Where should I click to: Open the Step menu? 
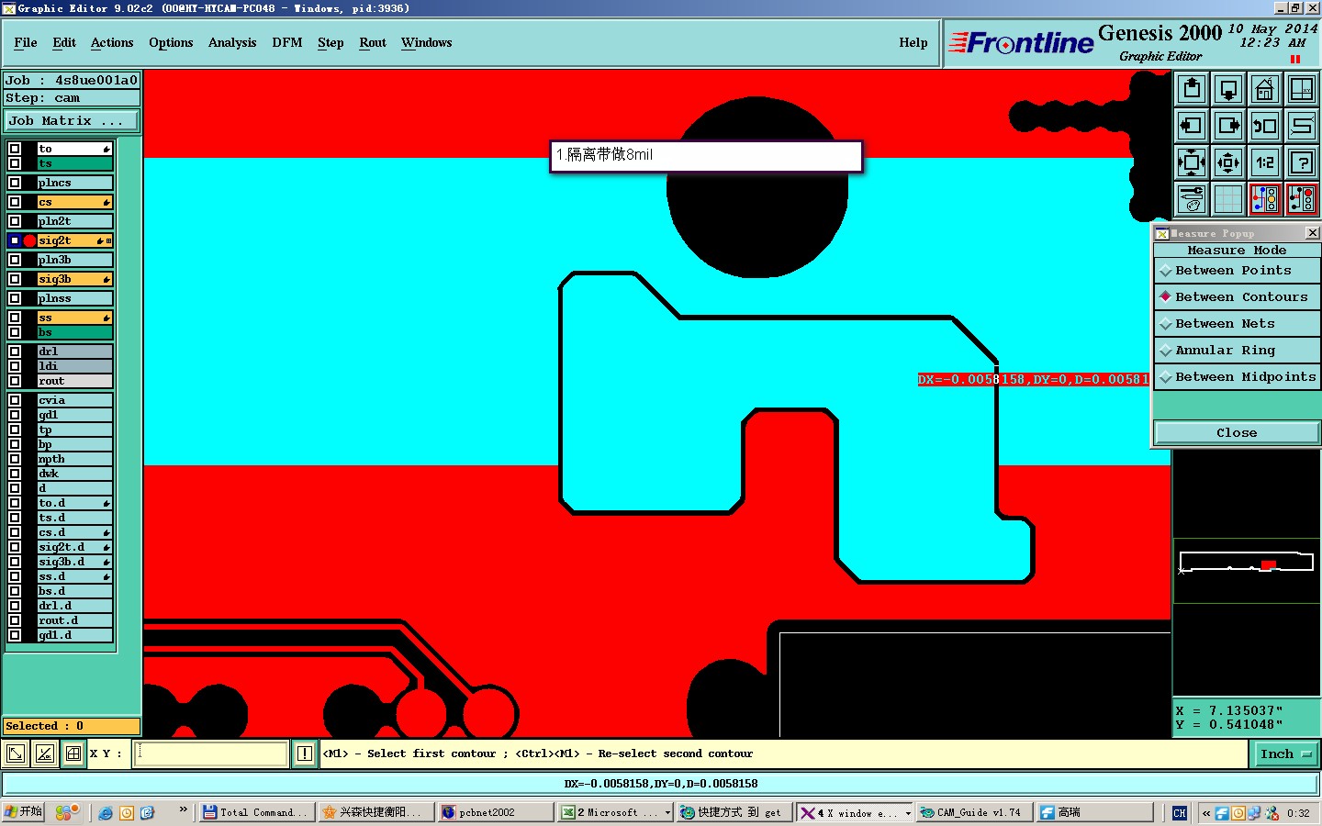(330, 42)
